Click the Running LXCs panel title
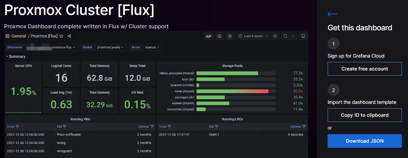Image resolution: width=408 pixels, height=158 pixels. coord(232,119)
